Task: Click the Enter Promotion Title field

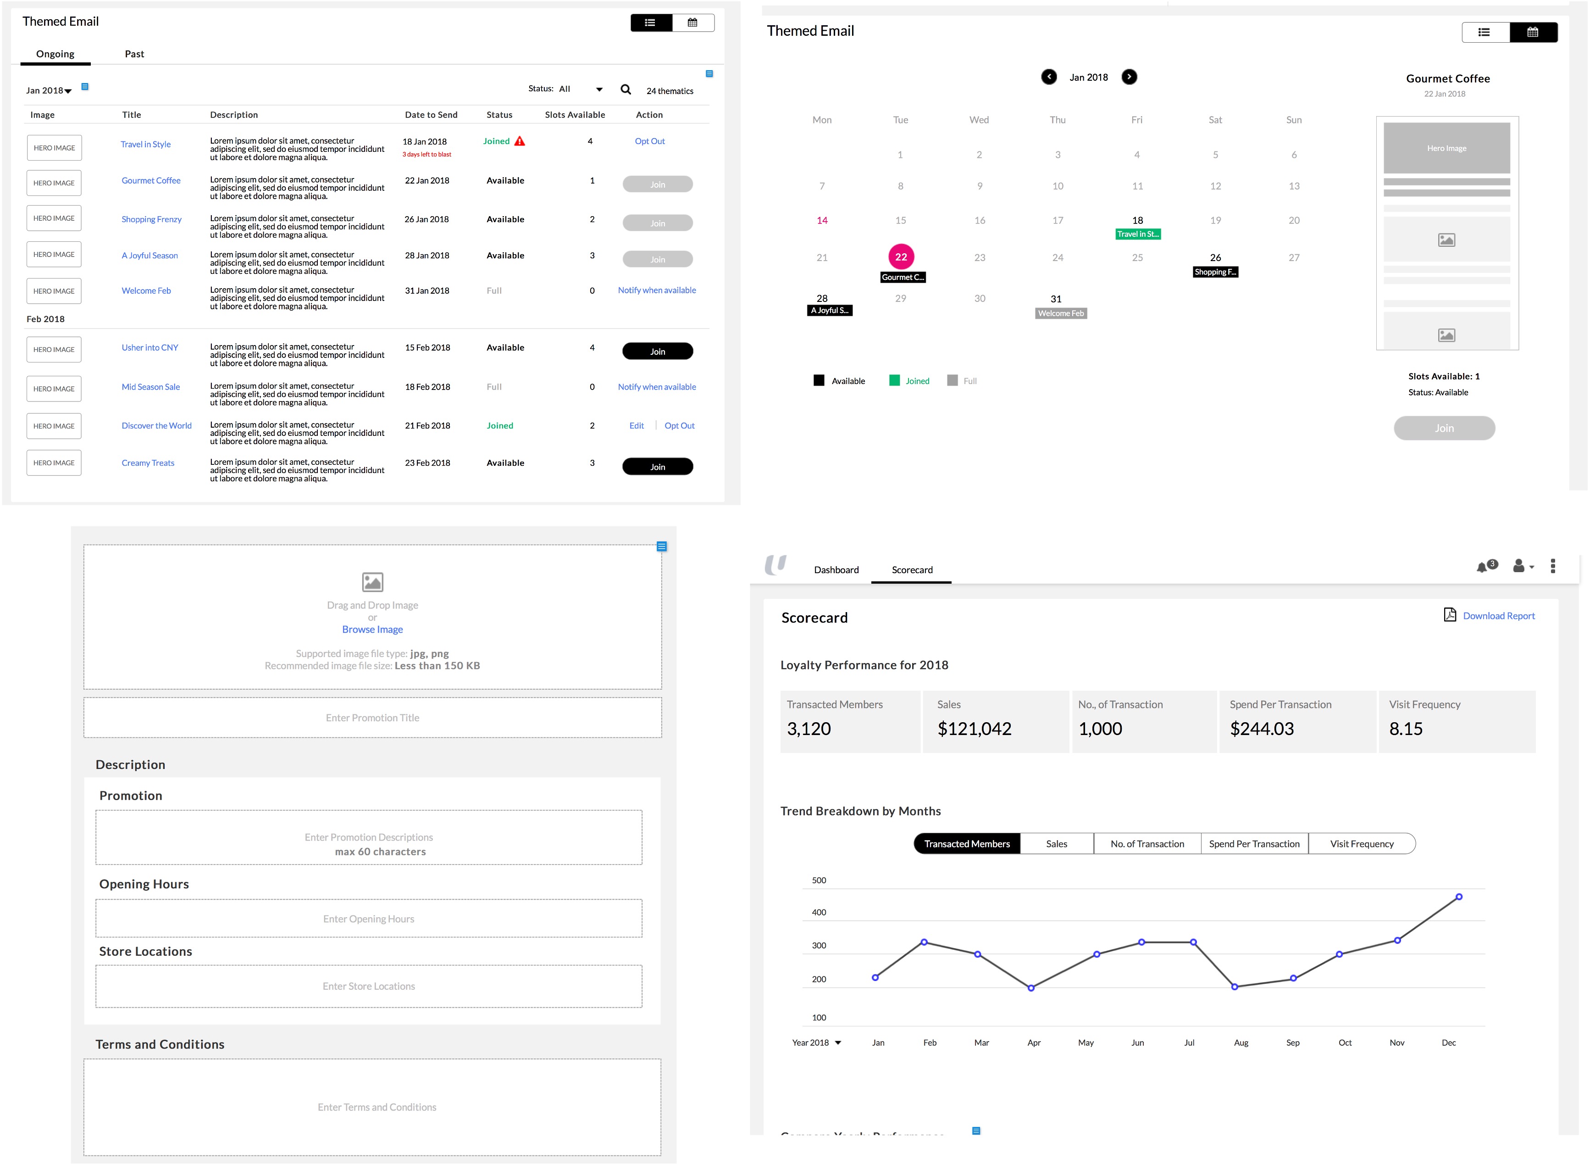Action: [372, 718]
